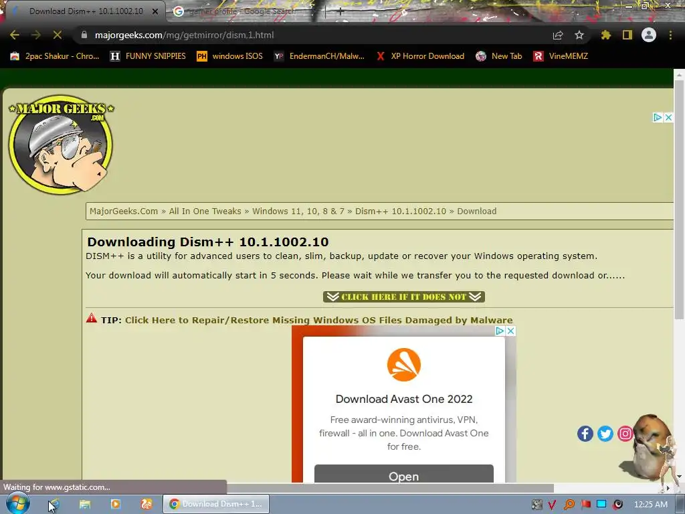Open a new tab with plus button
The image size is (685, 514).
(x=340, y=12)
